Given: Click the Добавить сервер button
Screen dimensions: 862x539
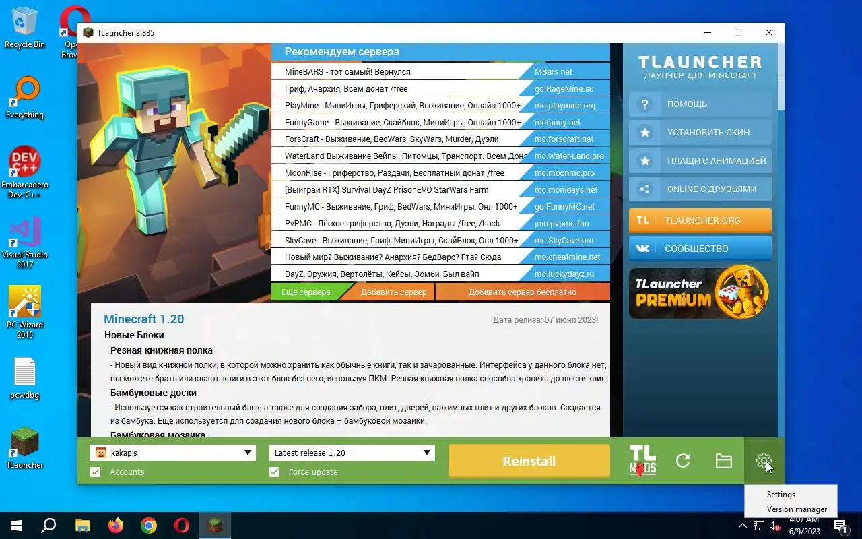Looking at the screenshot, I should click(393, 292).
